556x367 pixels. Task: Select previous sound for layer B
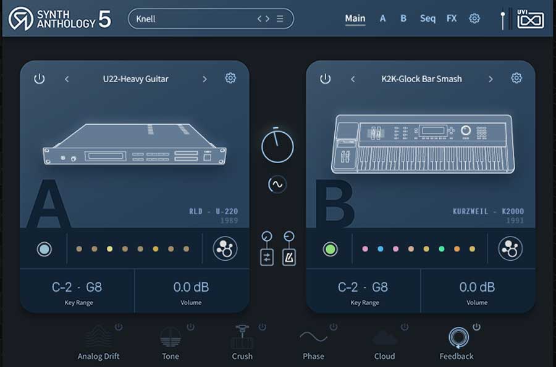click(x=353, y=79)
